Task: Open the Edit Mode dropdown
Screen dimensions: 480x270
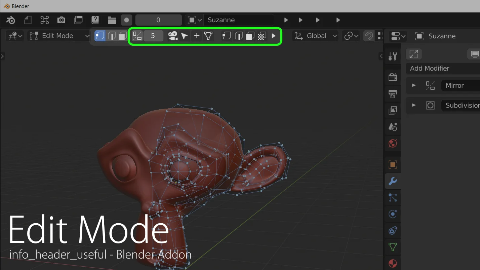Action: 59,36
